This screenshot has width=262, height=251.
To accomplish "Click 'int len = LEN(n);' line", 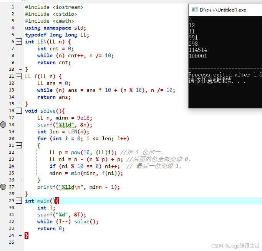I will (x=63, y=131).
